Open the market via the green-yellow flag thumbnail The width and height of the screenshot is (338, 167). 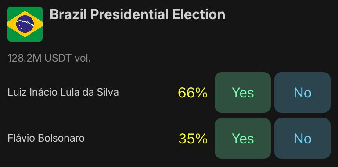click(x=25, y=24)
